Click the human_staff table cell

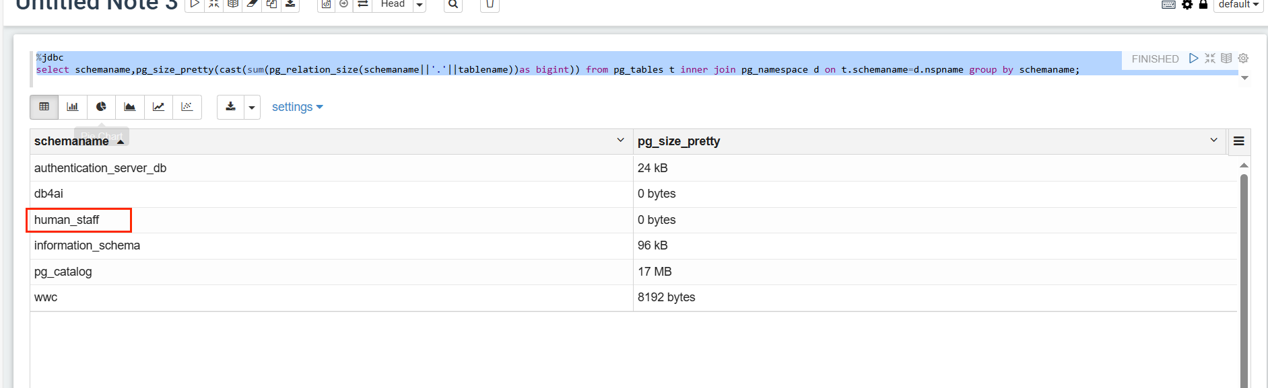point(67,220)
